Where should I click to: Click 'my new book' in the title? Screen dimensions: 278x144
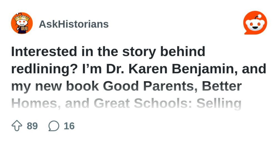(x=55, y=87)
